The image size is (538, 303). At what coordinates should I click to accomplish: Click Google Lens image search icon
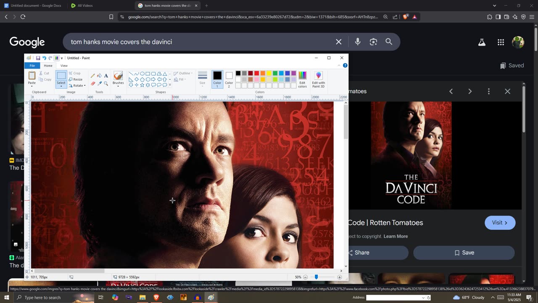point(373,42)
